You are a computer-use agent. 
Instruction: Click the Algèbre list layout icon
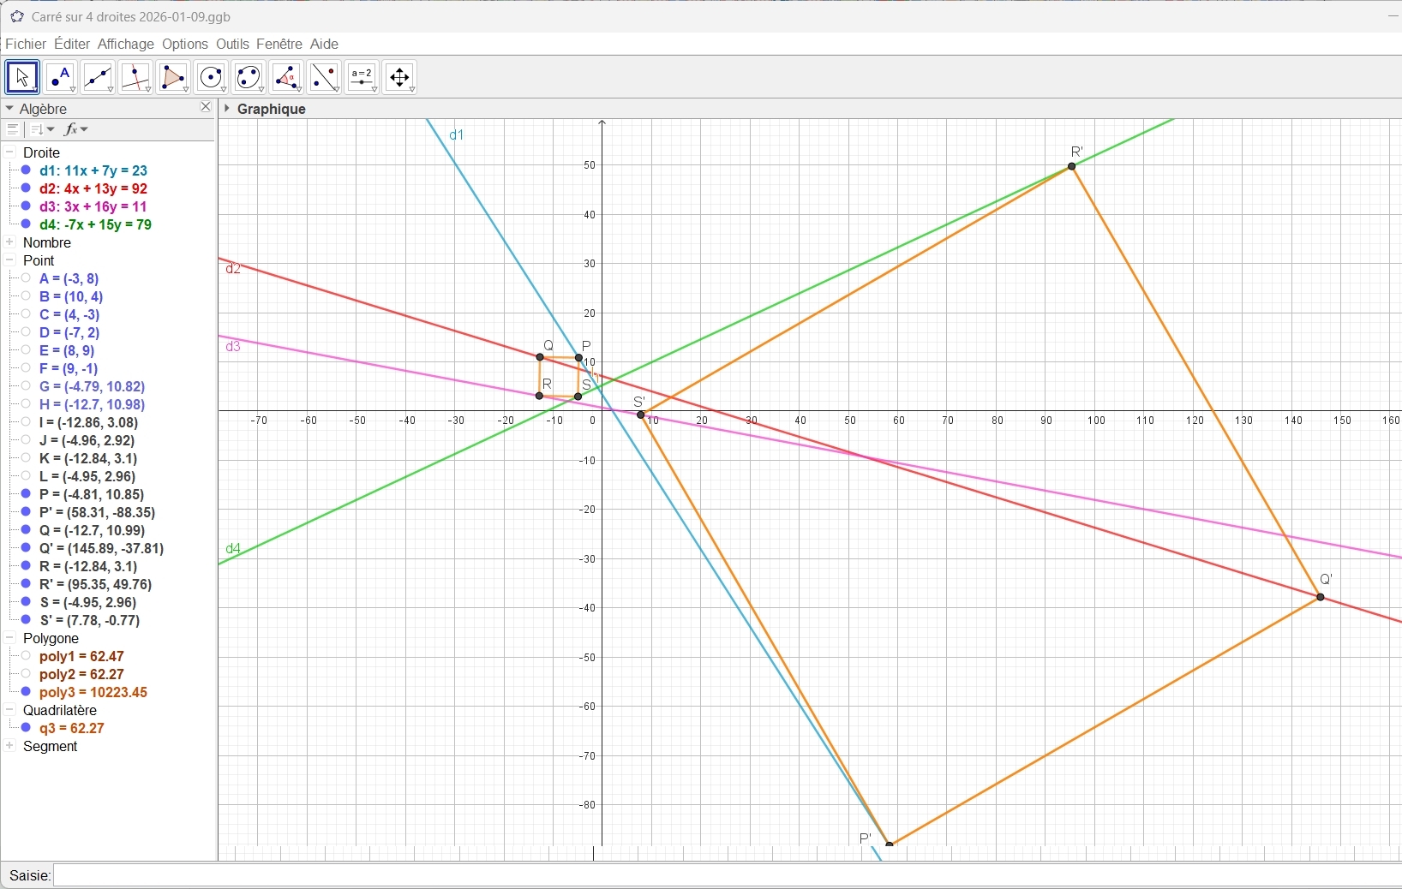13,130
